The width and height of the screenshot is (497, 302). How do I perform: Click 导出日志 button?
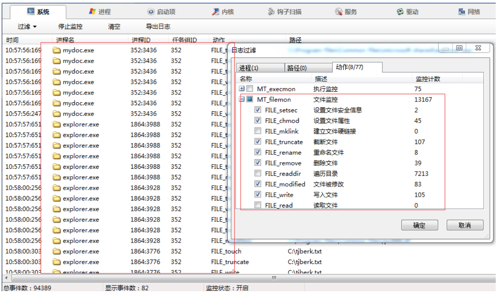(x=158, y=26)
